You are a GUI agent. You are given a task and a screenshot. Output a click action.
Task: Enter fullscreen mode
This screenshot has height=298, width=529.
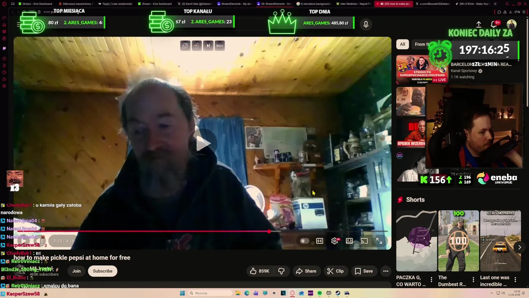tap(379, 241)
